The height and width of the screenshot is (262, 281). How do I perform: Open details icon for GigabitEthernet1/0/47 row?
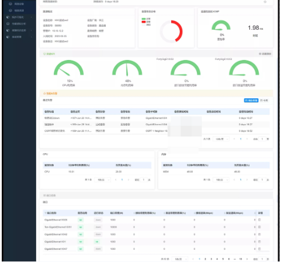tap(259, 249)
